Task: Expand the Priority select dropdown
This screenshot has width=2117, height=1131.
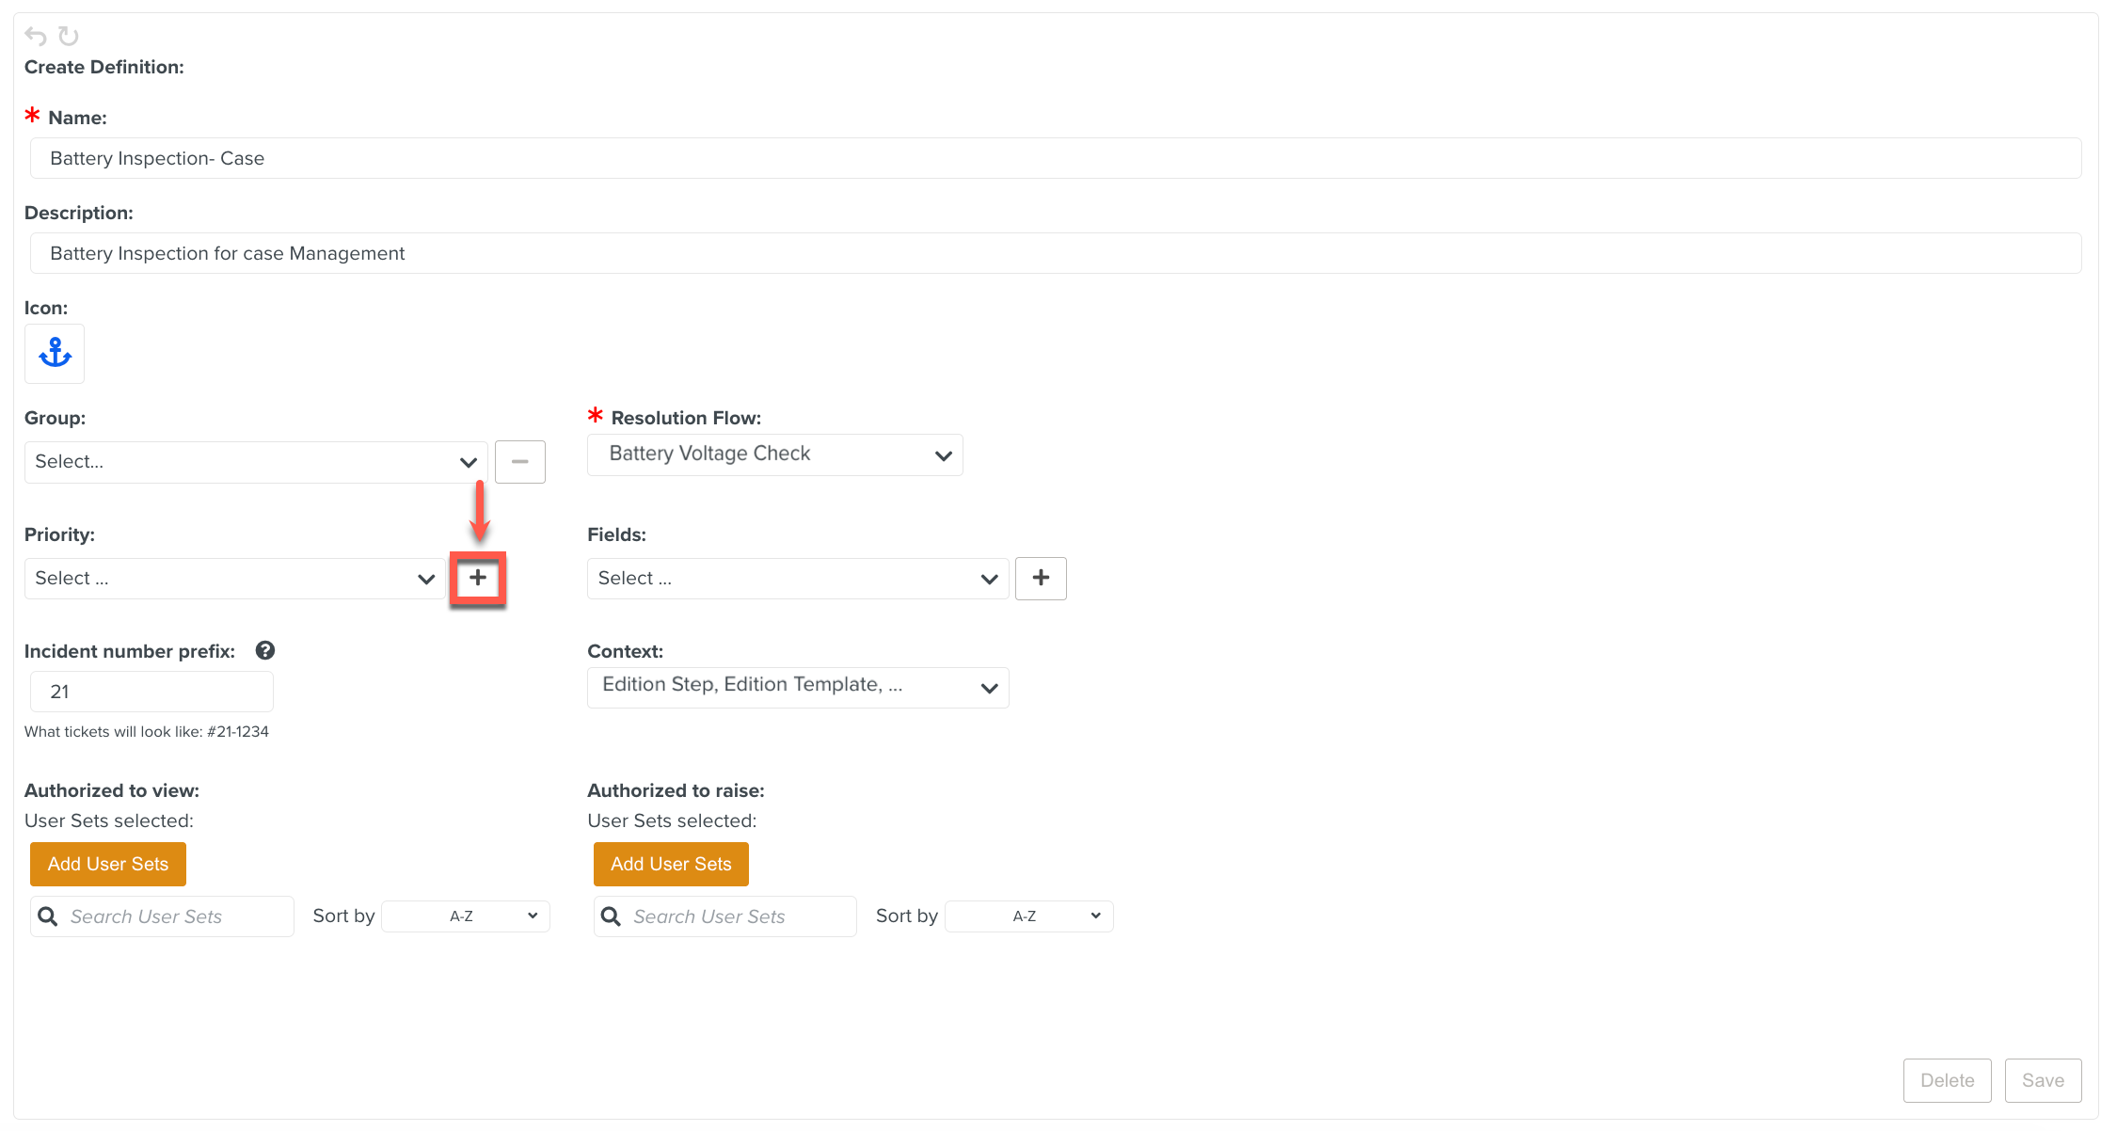Action: pyautogui.click(x=234, y=579)
